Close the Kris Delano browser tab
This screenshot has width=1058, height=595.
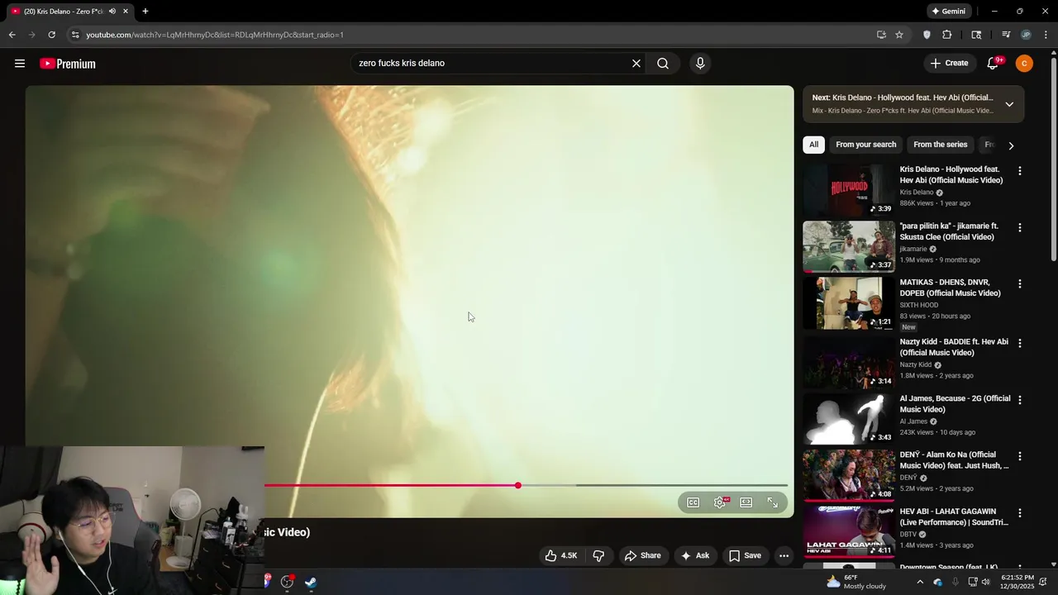(126, 12)
